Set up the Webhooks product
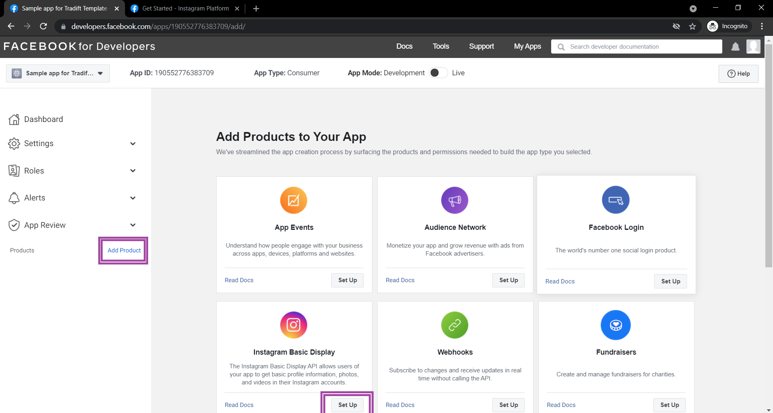Screen dimensions: 773x413 pyautogui.click(x=508, y=405)
